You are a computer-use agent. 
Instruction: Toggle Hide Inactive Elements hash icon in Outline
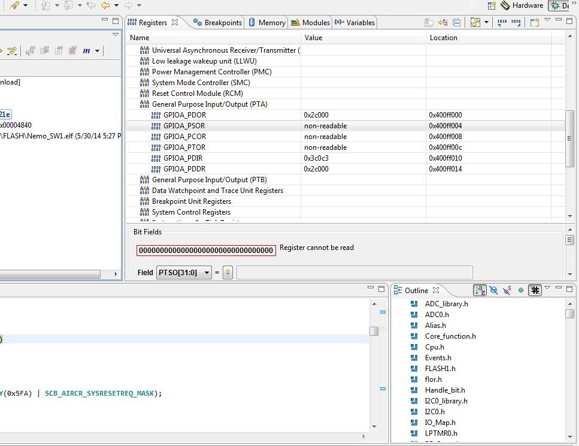(535, 290)
